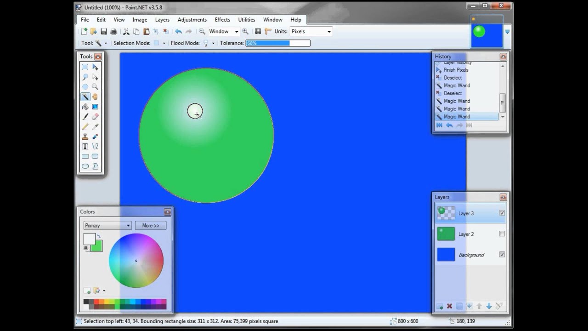This screenshot has width=588, height=331.
Task: Toggle the rulers icon
Action: coord(268,31)
